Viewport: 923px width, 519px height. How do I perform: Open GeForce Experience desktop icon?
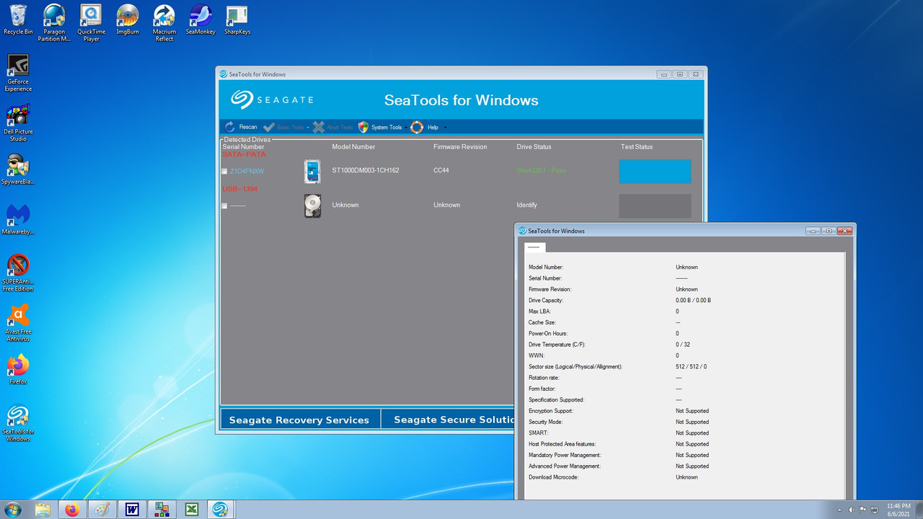(18, 73)
